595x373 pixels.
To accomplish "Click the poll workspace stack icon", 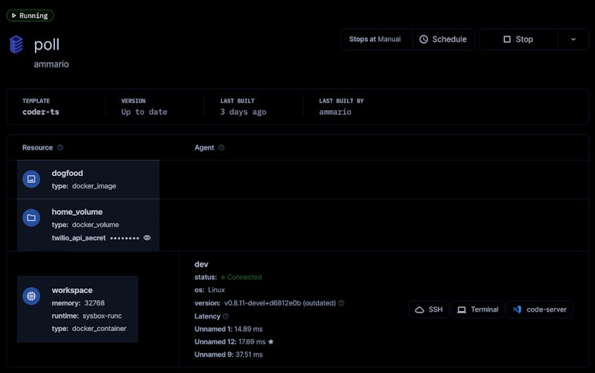I will [x=16, y=45].
